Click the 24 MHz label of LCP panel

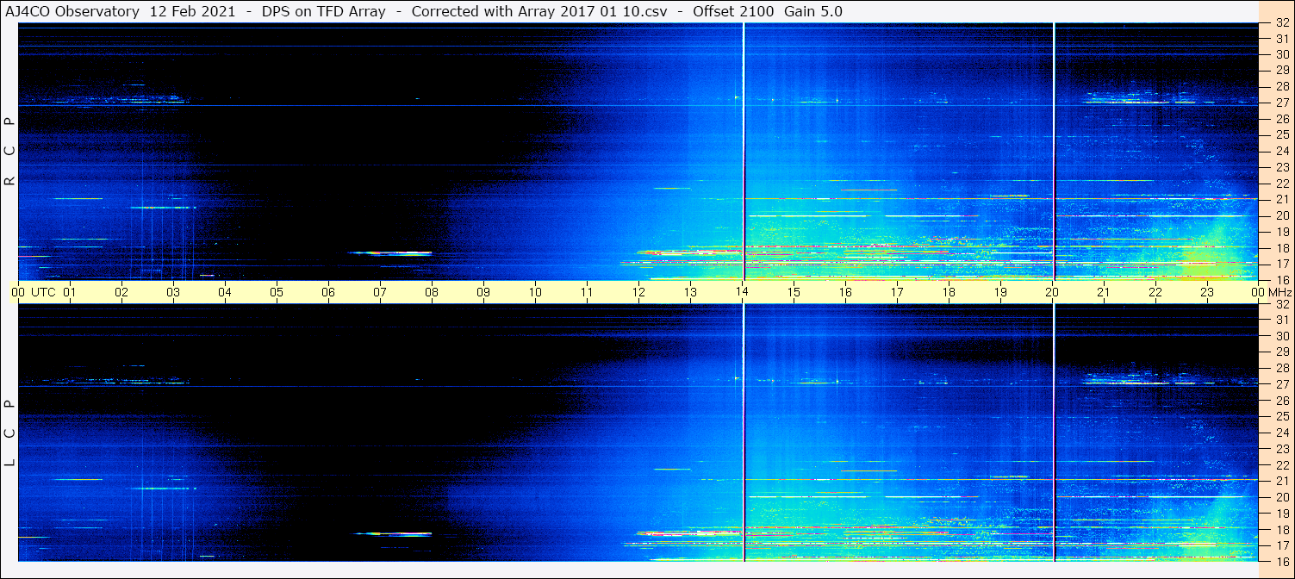[1282, 433]
